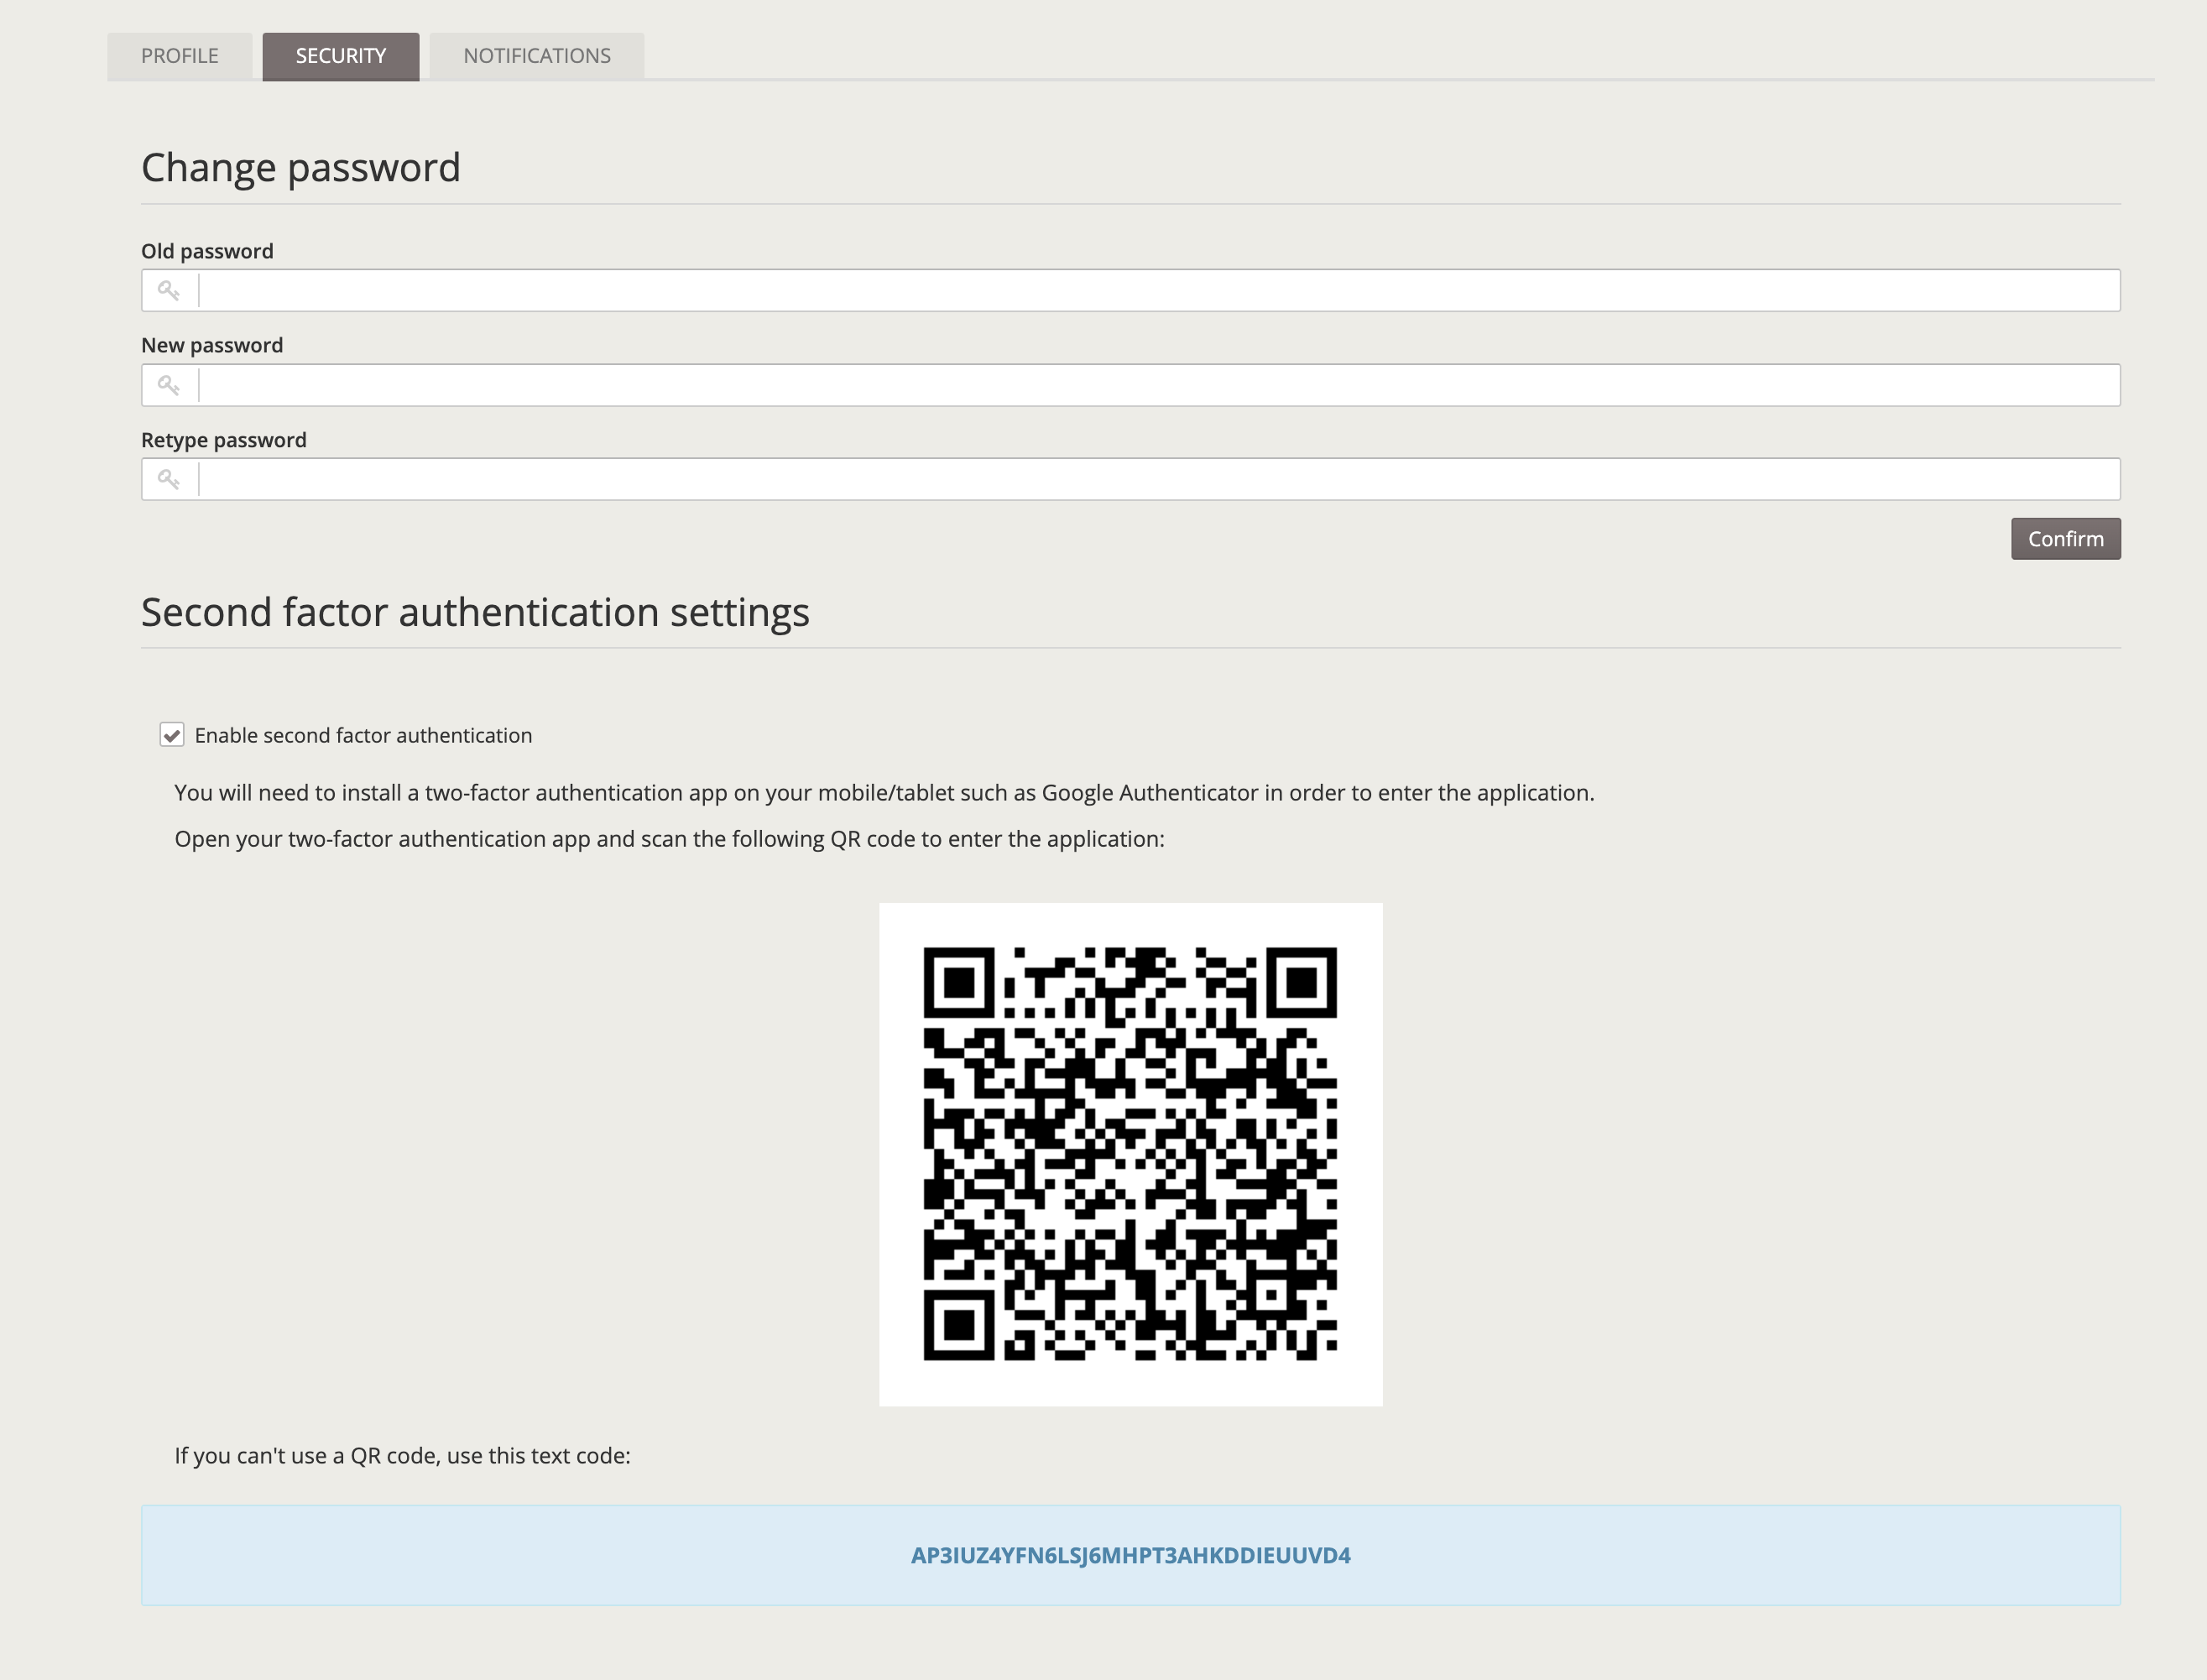Click the Change password heading
The height and width of the screenshot is (1680, 2207).
(x=301, y=167)
